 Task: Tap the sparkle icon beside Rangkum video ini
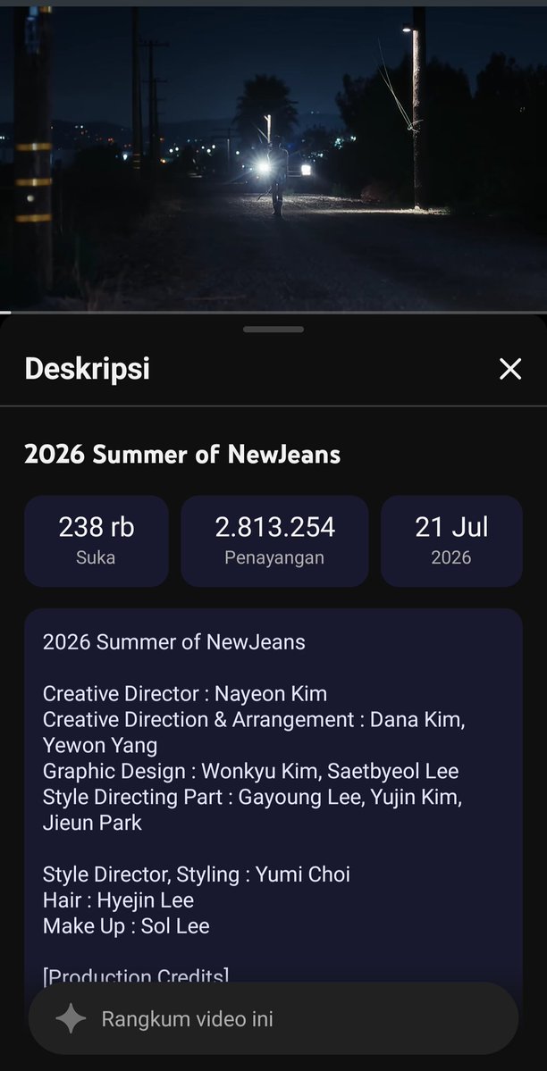pos(72,1019)
